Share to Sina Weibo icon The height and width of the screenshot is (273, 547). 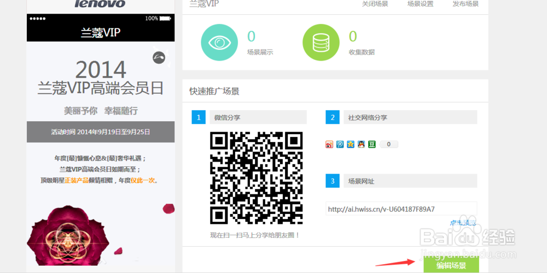coord(329,144)
